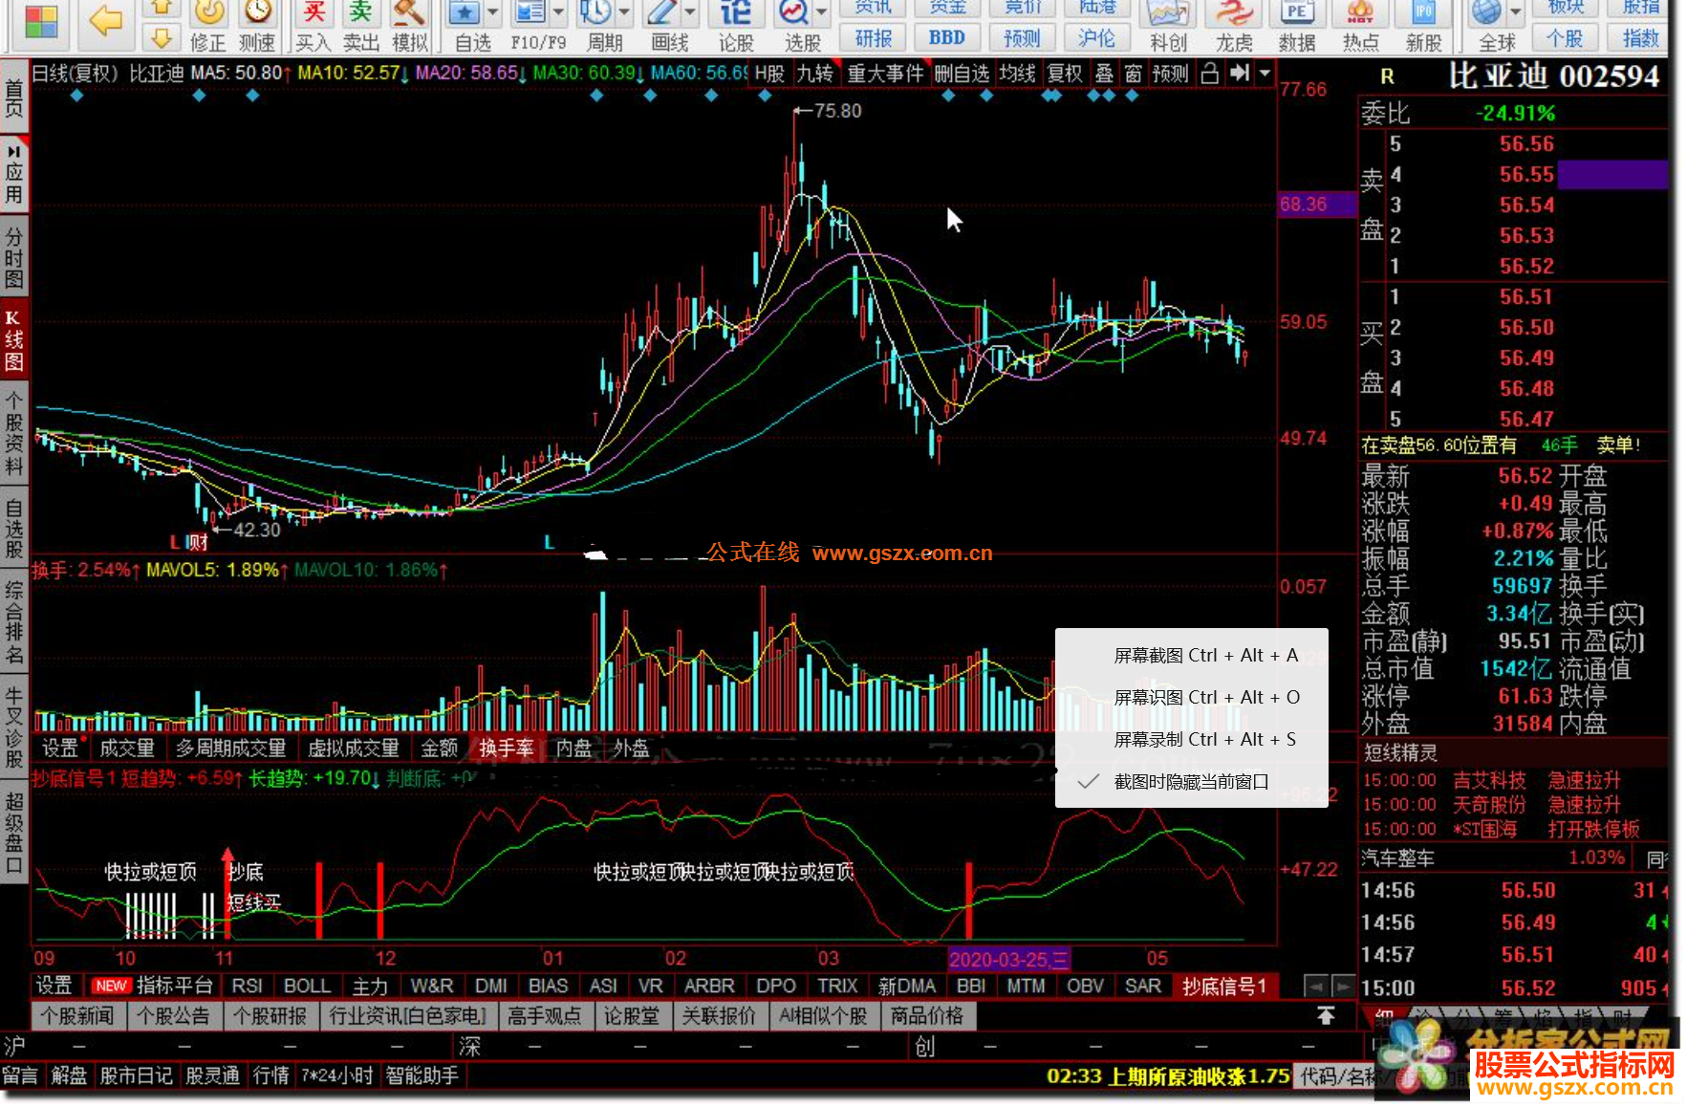Screen dimensions: 1687x1107
Task: Toggle 预测 forecast in chart header
Action: point(1171,74)
